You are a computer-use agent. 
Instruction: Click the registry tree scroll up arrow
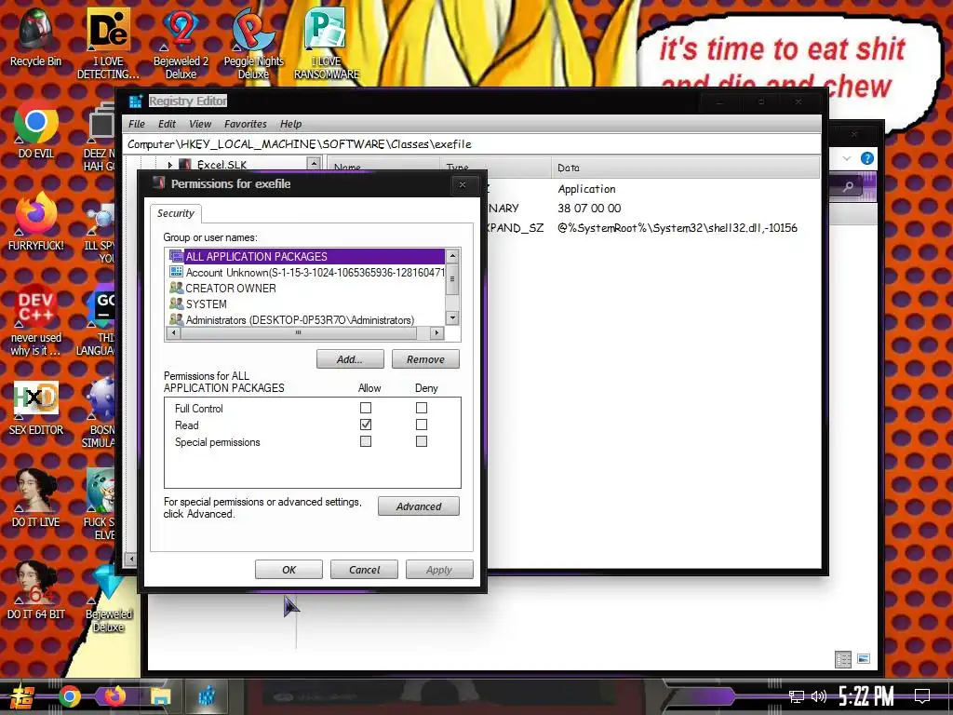pyautogui.click(x=314, y=164)
